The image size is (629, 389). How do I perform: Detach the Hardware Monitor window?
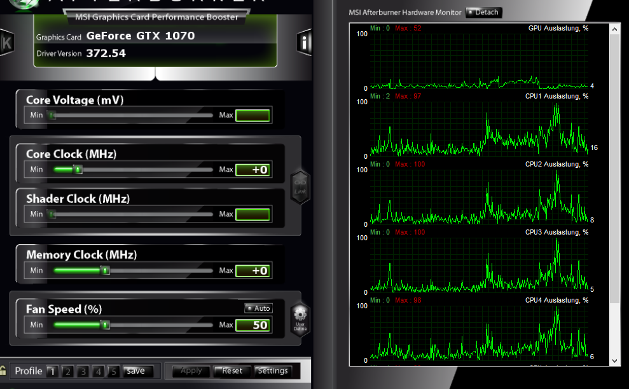(483, 13)
